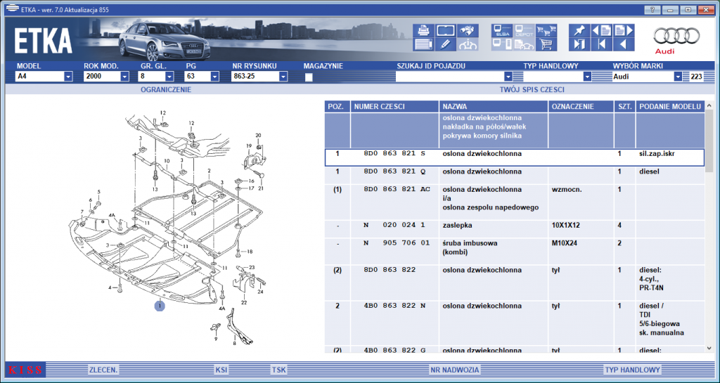Jump to first page with bar-arrow icon
Image resolution: width=720 pixels, height=383 pixels.
click(602, 44)
